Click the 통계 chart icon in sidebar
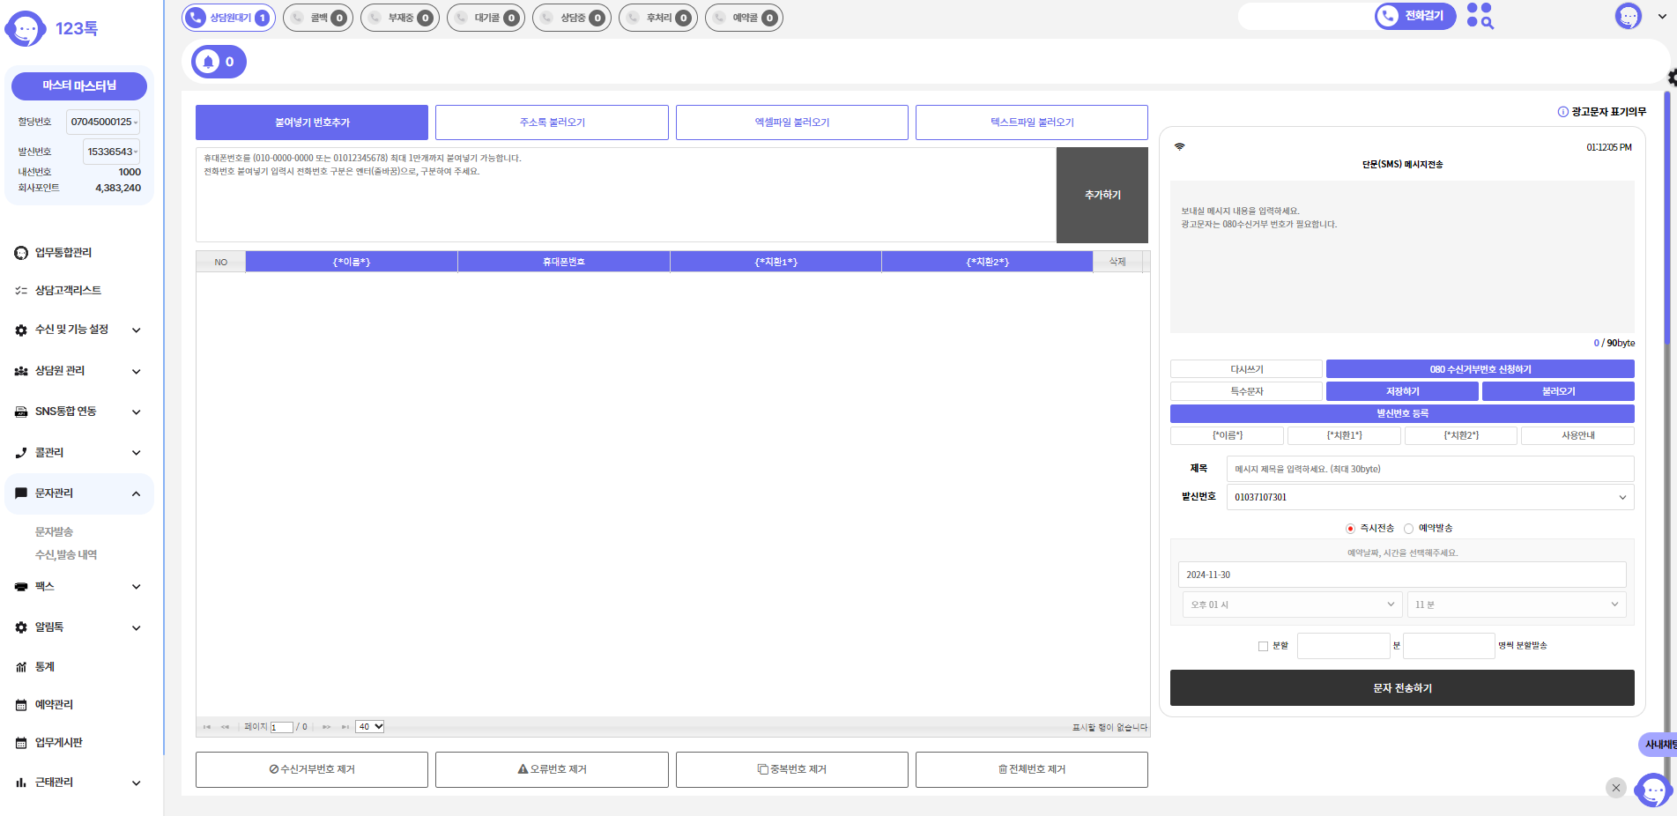Image resolution: width=1677 pixels, height=816 pixels. click(21, 667)
